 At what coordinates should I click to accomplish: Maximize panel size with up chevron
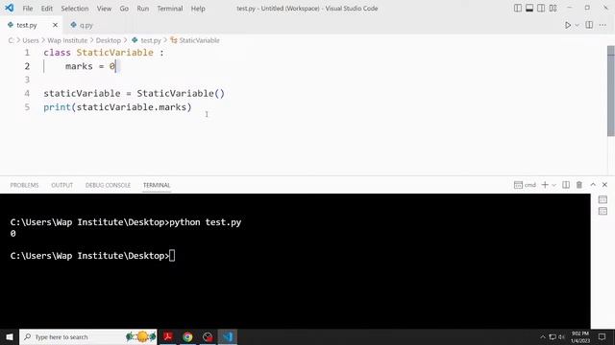click(x=593, y=185)
